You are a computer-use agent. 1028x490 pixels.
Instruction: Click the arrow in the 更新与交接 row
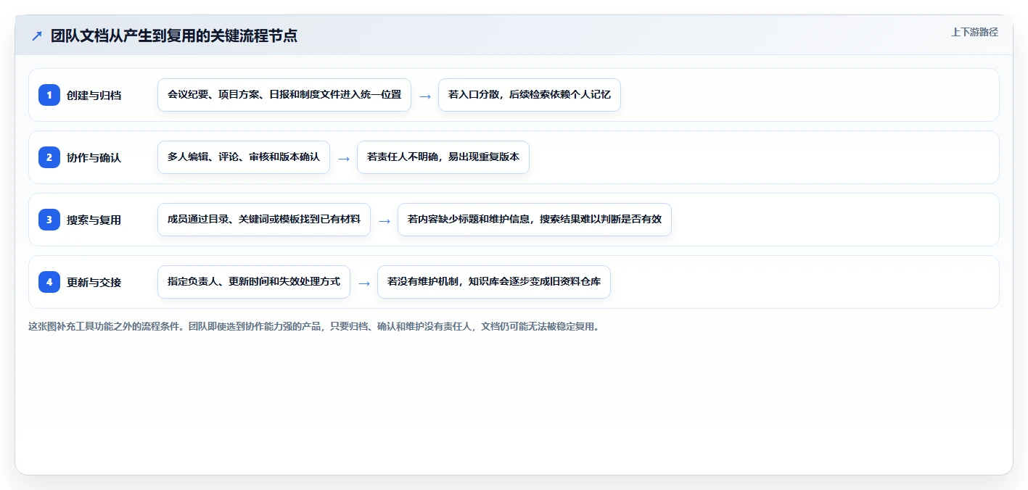click(364, 283)
